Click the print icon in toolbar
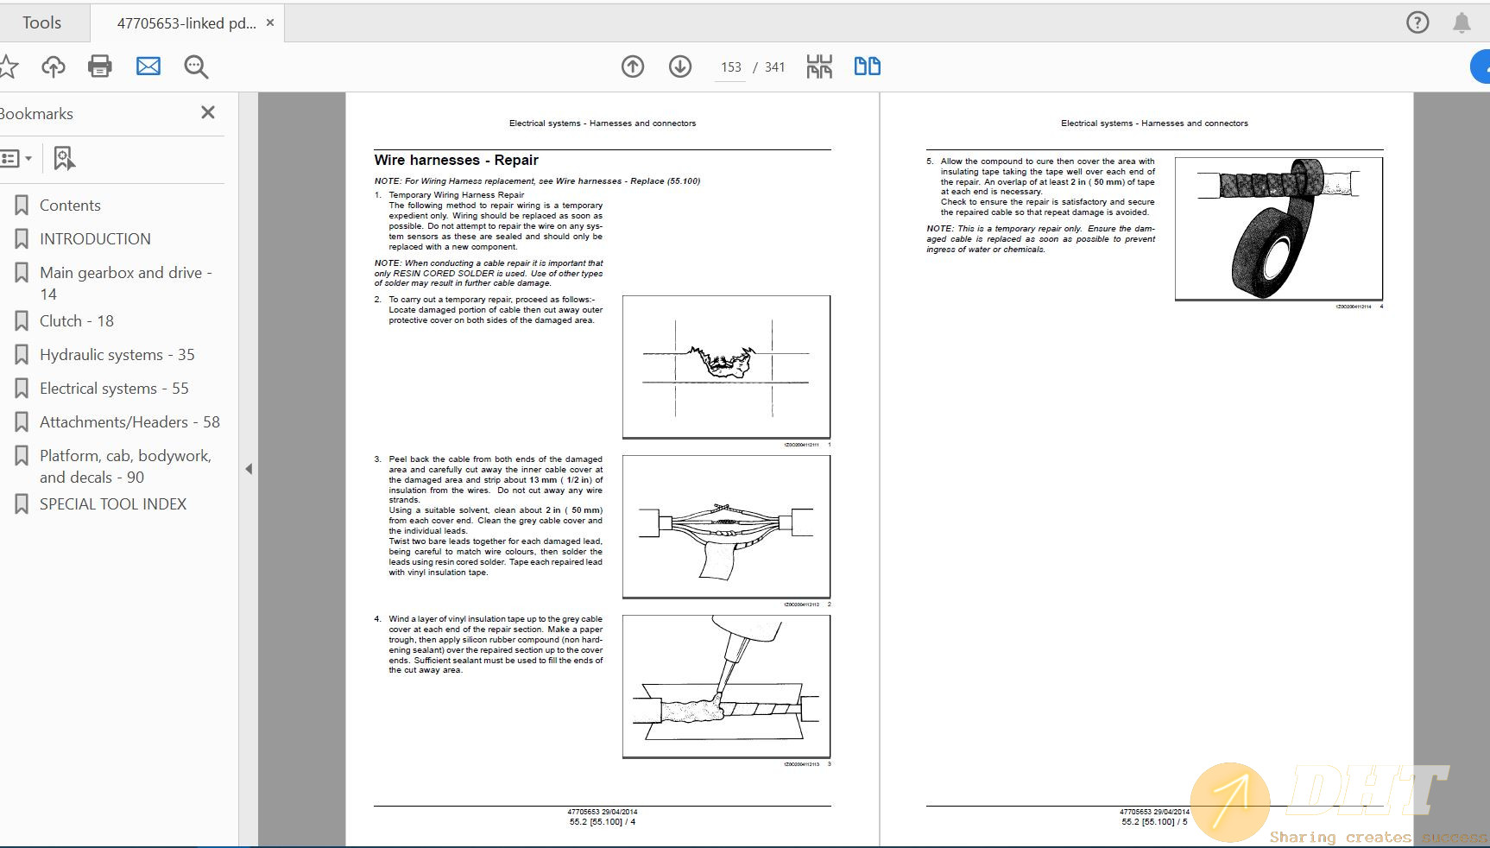The image size is (1490, 848). pyautogui.click(x=100, y=66)
